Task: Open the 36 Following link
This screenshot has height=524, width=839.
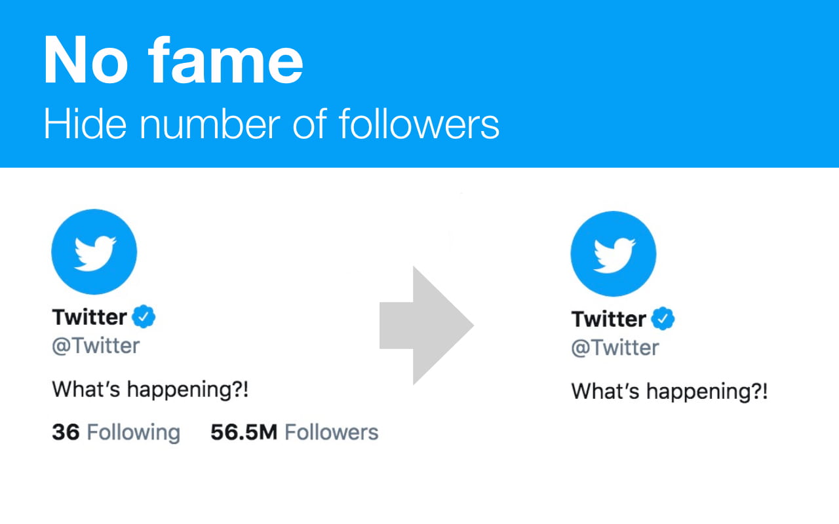Action: click(116, 432)
